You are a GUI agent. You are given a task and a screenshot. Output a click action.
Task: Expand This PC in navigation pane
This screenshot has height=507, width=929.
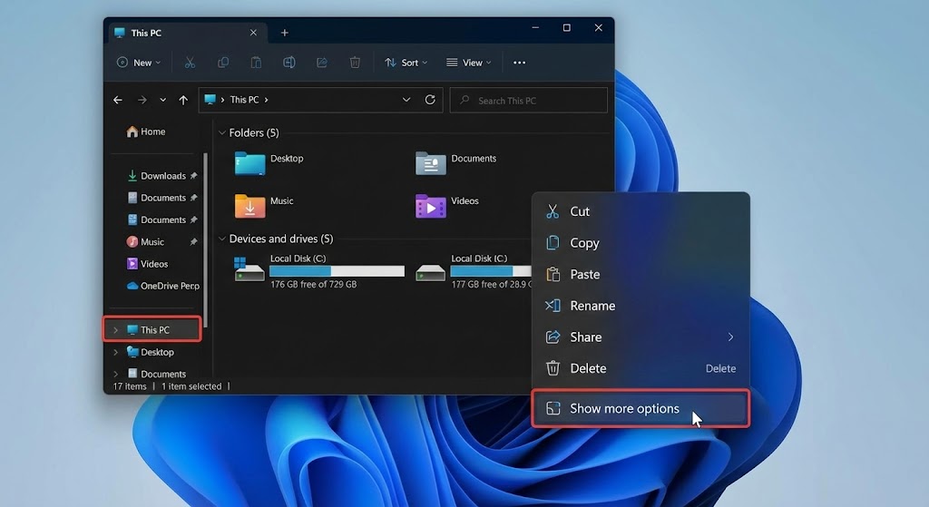pos(115,330)
